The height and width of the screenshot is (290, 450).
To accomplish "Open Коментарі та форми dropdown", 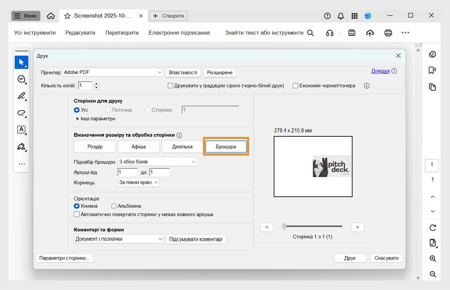I will [119, 239].
